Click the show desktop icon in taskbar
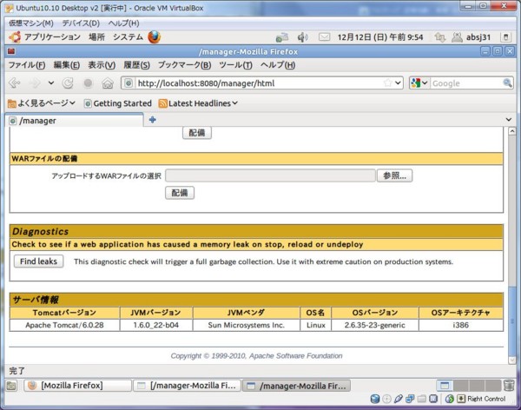Image resolution: width=521 pixels, height=410 pixels. point(11,386)
